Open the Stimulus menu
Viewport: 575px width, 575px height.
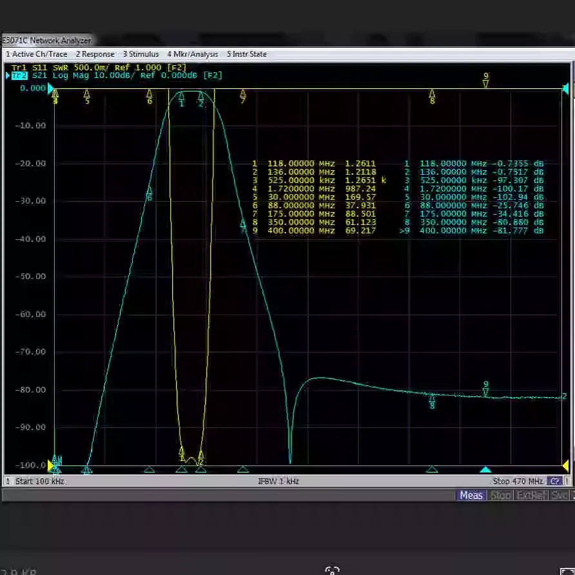click(x=141, y=54)
